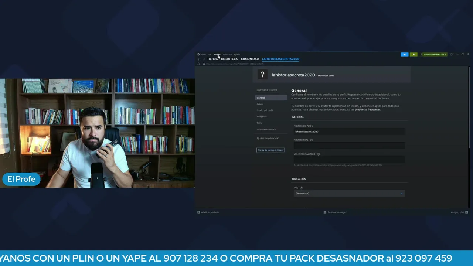Expand the lahistoriasecreta2020 account dropdown
Image resolution: width=473 pixels, height=266 pixels.
[x=435, y=54]
